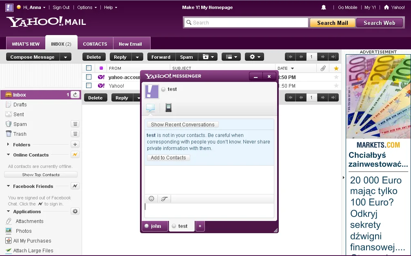Open the text formatting tool in chat
This screenshot has width=411, height=256.
pyautogui.click(x=164, y=199)
